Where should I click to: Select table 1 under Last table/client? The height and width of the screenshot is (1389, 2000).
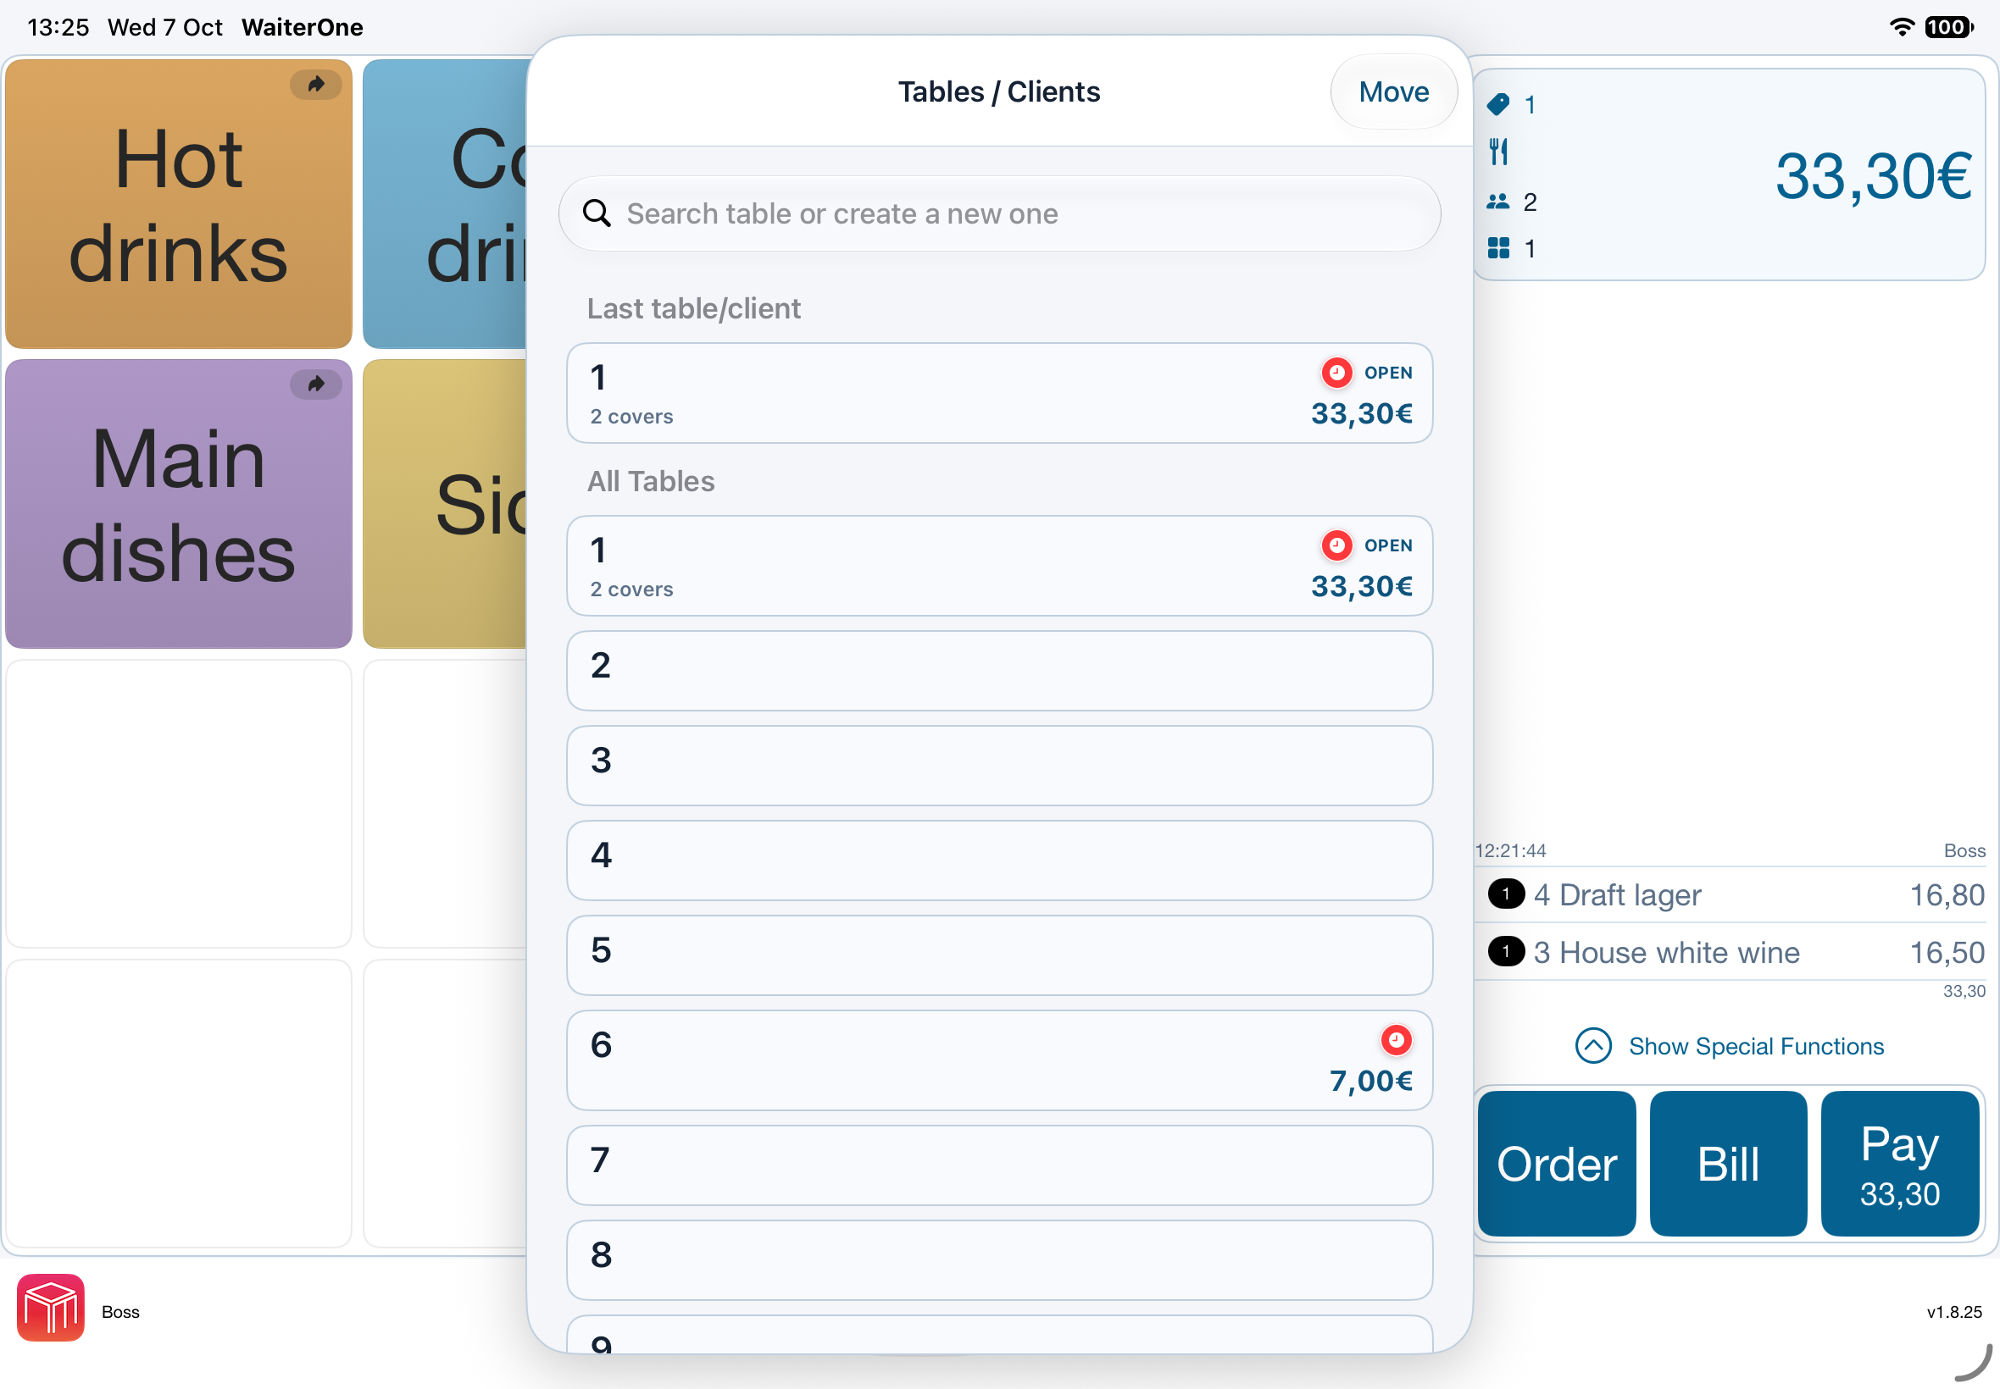tap(998, 393)
